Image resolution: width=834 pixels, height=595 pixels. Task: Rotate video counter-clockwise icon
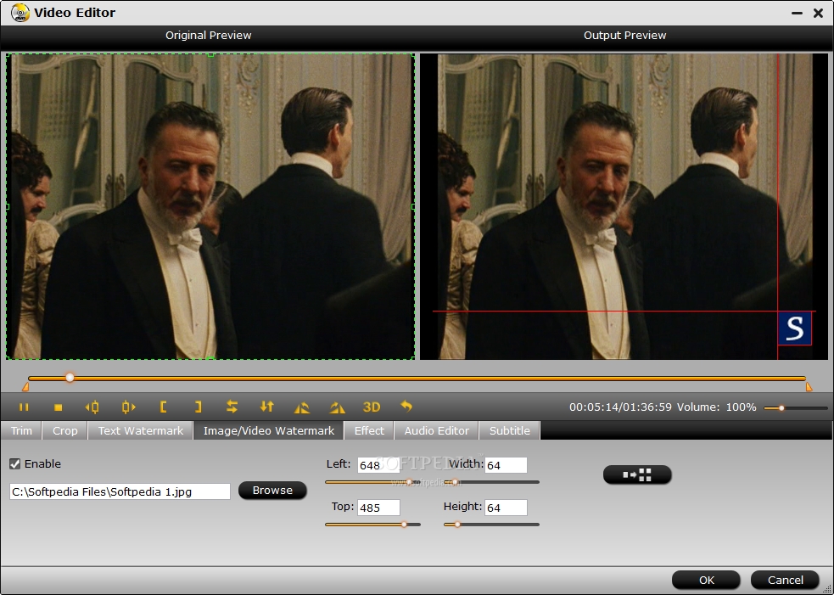(301, 407)
